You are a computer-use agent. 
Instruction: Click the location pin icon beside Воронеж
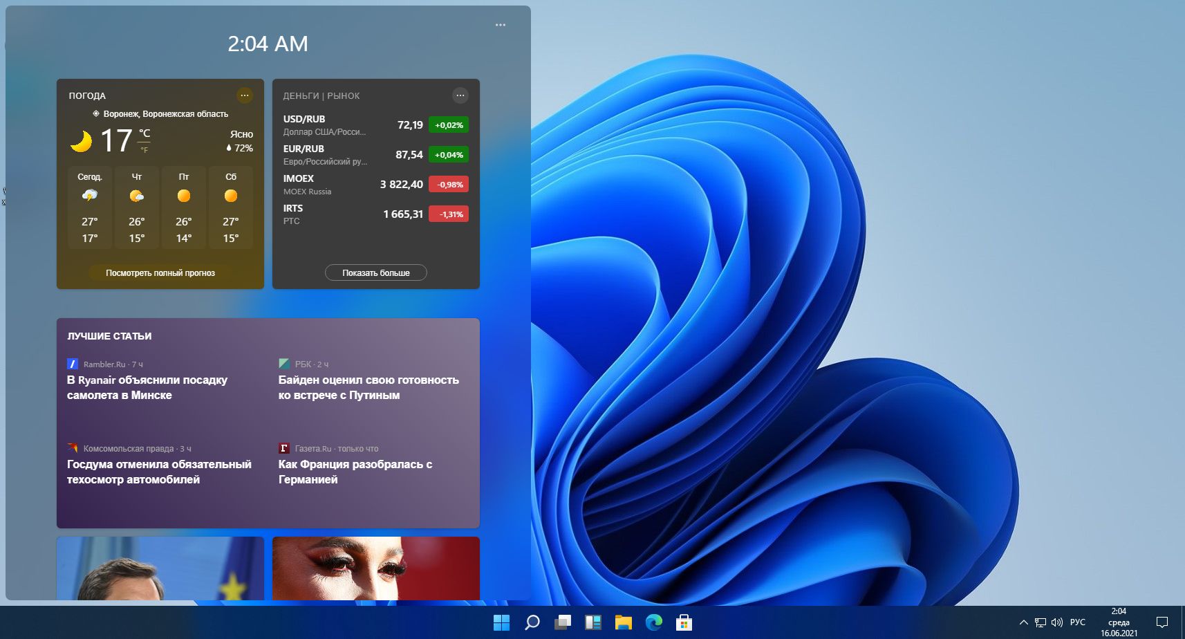(96, 113)
